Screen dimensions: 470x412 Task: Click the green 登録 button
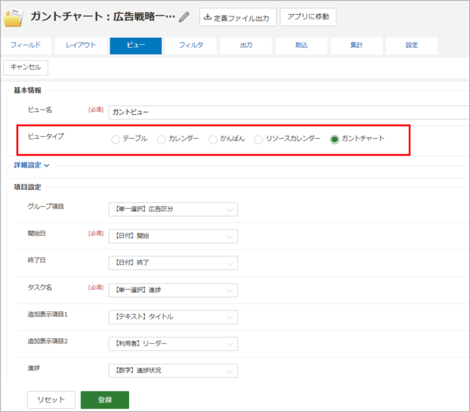(105, 400)
